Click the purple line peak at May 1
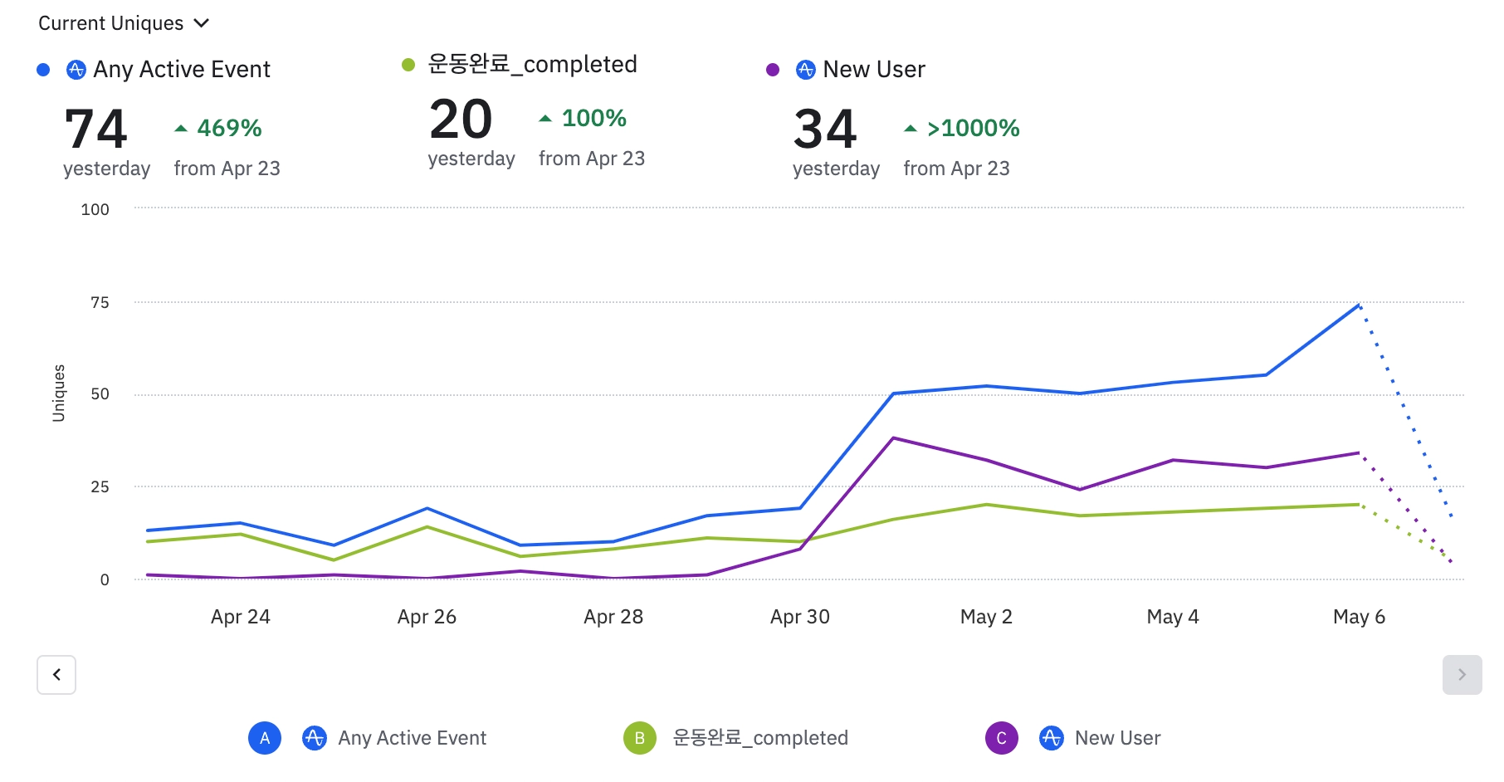Viewport: 1504px width, 782px height. click(893, 438)
